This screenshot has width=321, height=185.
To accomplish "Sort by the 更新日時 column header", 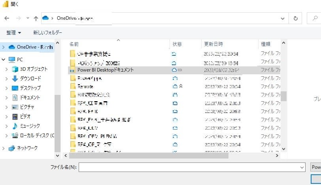I will click(213, 44).
